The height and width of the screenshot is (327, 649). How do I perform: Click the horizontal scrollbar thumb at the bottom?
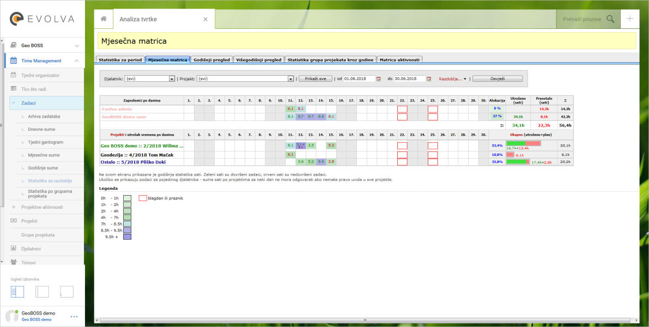click(365, 320)
